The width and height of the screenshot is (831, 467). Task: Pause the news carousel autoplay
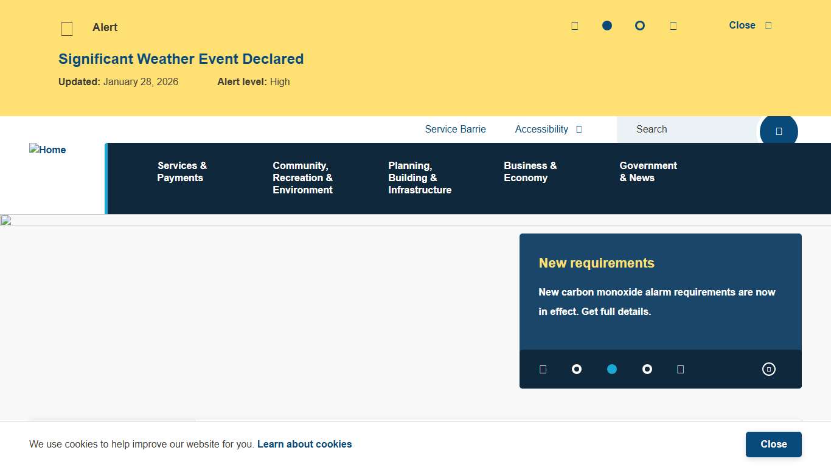[x=768, y=369]
